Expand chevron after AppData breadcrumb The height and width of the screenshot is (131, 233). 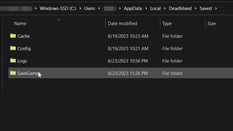pyautogui.click(x=146, y=8)
